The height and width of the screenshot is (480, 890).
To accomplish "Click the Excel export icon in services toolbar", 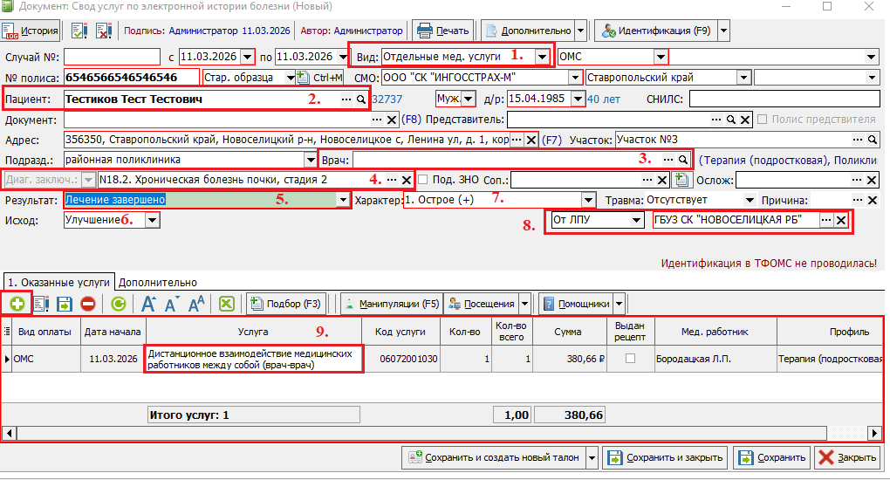I will (x=227, y=304).
